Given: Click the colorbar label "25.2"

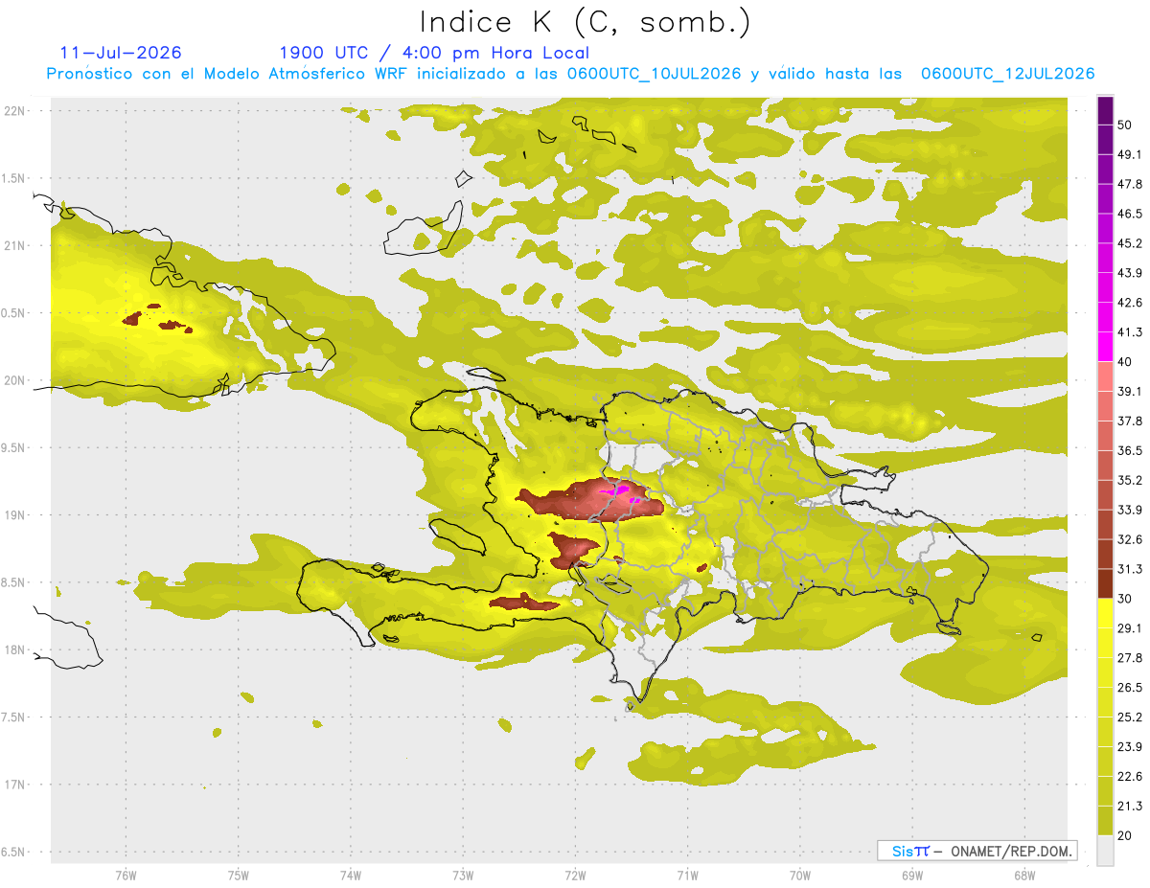Looking at the screenshot, I should click(1130, 717).
